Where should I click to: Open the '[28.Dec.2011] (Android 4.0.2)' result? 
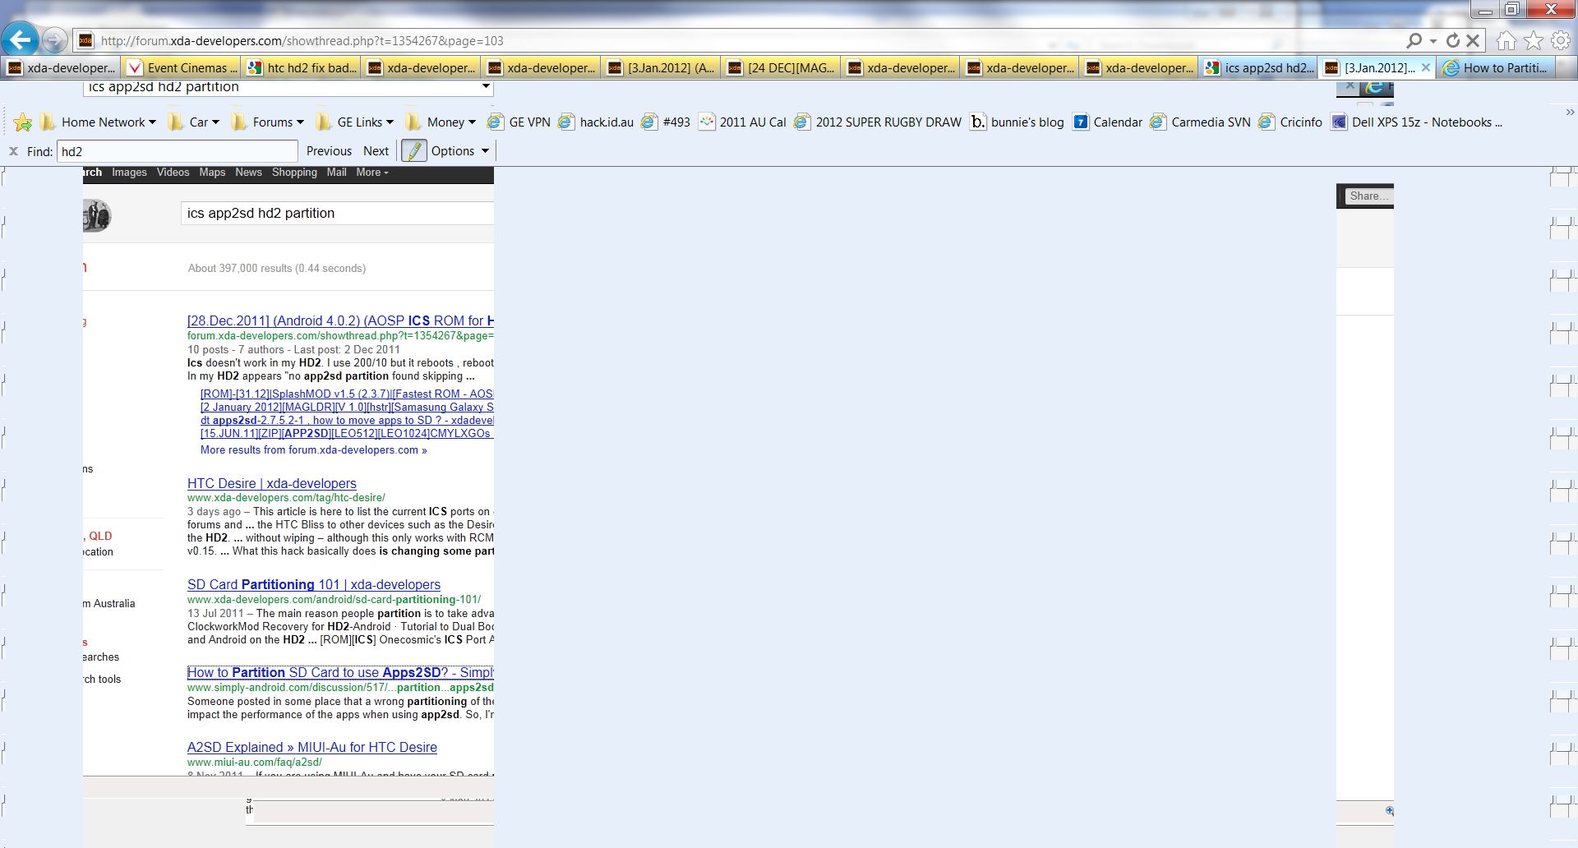pos(340,320)
